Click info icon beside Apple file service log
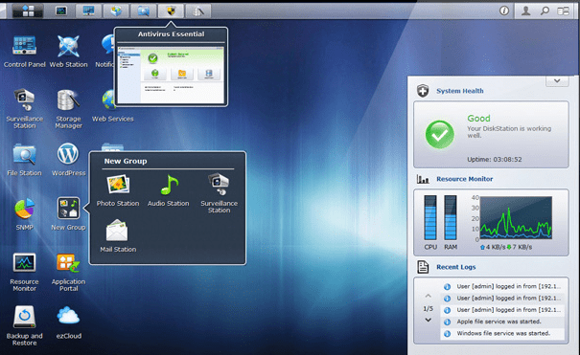 click(447, 322)
